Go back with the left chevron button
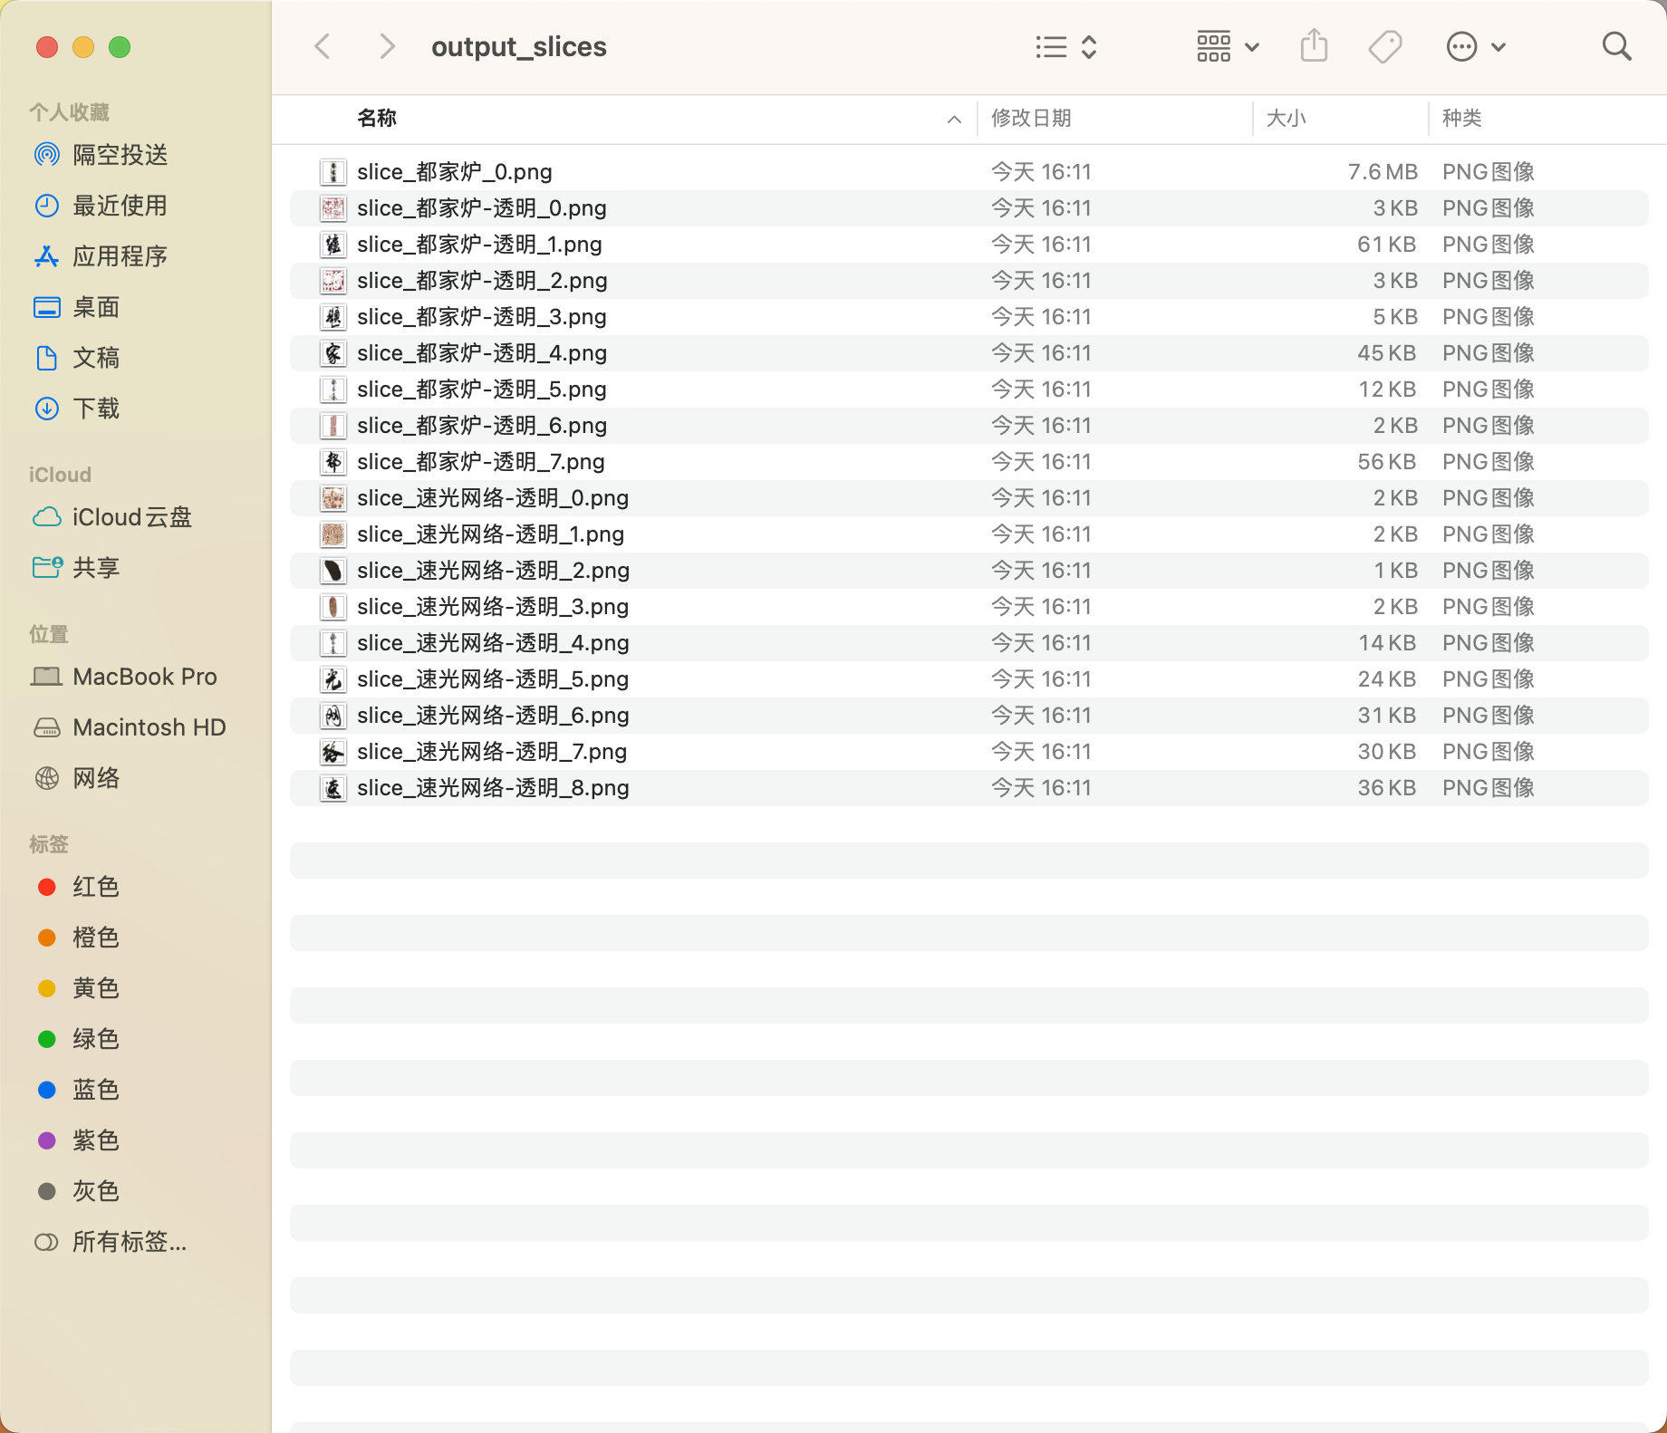This screenshot has height=1433, width=1667. pyautogui.click(x=323, y=46)
